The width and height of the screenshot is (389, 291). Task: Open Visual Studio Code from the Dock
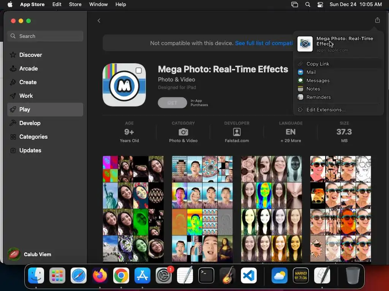click(x=248, y=275)
